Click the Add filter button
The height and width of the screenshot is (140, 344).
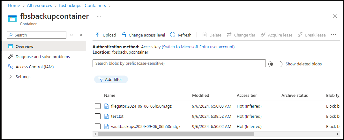coord(111,79)
